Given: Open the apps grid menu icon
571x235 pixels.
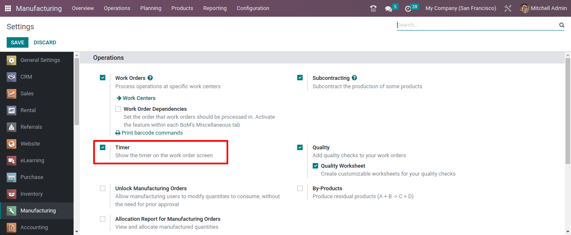Looking at the screenshot, I should [8, 8].
